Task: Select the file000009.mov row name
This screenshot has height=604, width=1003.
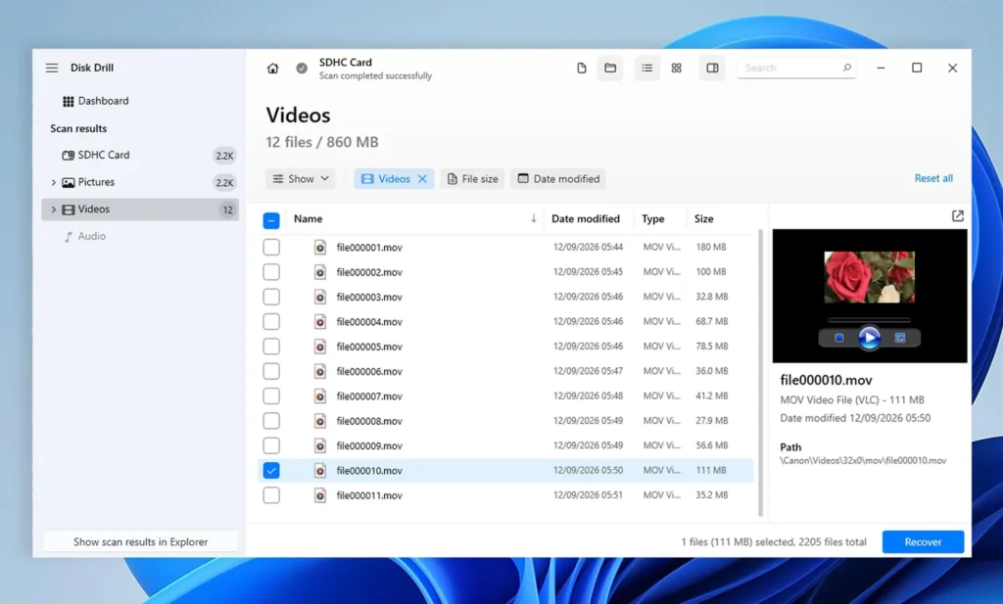Action: [369, 445]
